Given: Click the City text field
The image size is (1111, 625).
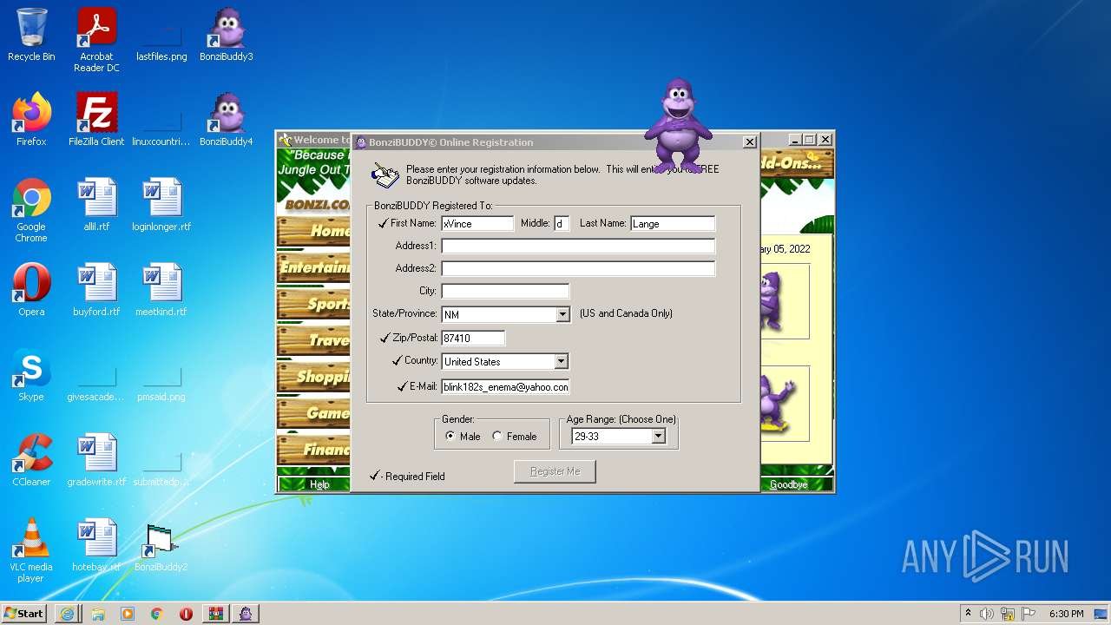Looking at the screenshot, I should click(505, 292).
